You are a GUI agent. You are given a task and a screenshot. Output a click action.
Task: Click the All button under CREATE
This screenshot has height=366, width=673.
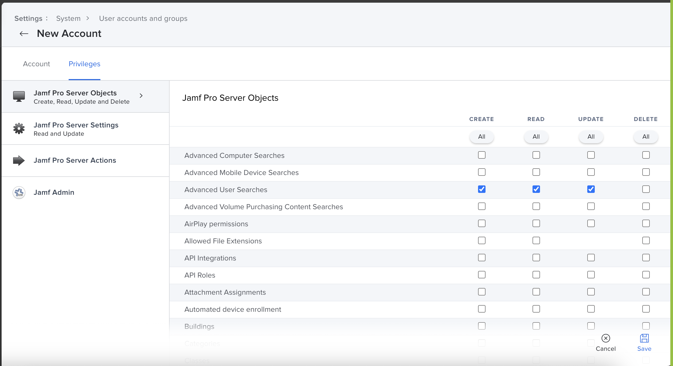(482, 137)
